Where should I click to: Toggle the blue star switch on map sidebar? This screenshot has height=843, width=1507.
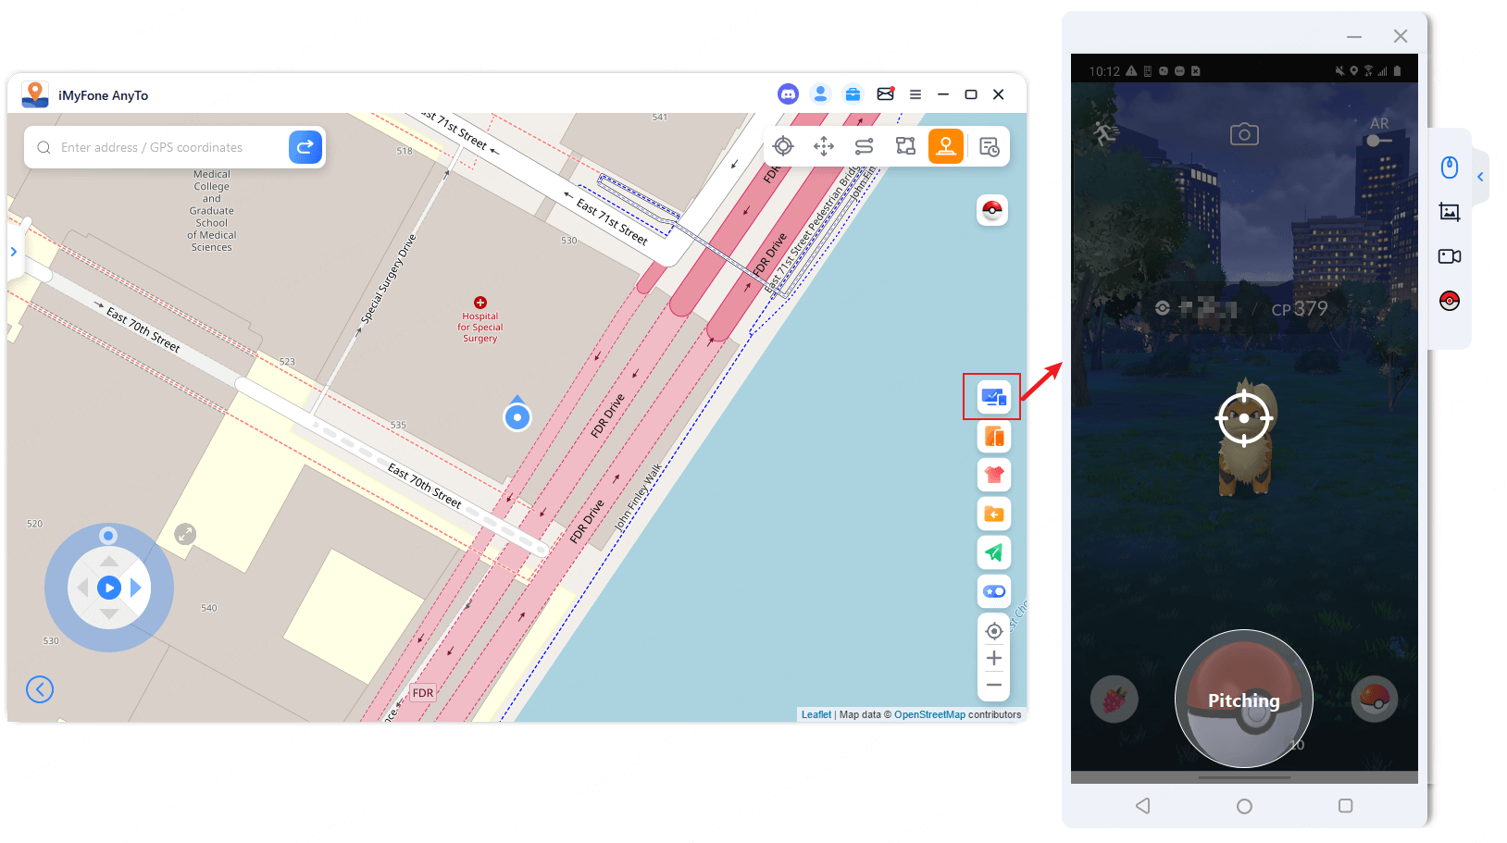(993, 591)
